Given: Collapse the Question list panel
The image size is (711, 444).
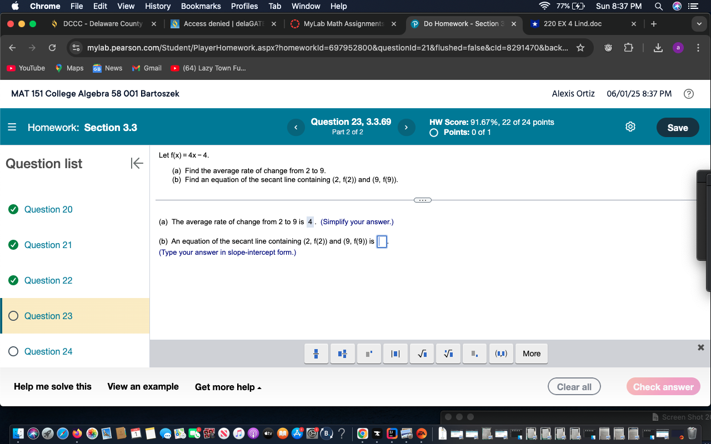Looking at the screenshot, I should 137,163.
